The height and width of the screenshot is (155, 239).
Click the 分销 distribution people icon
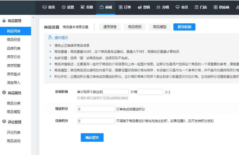click(159, 7)
